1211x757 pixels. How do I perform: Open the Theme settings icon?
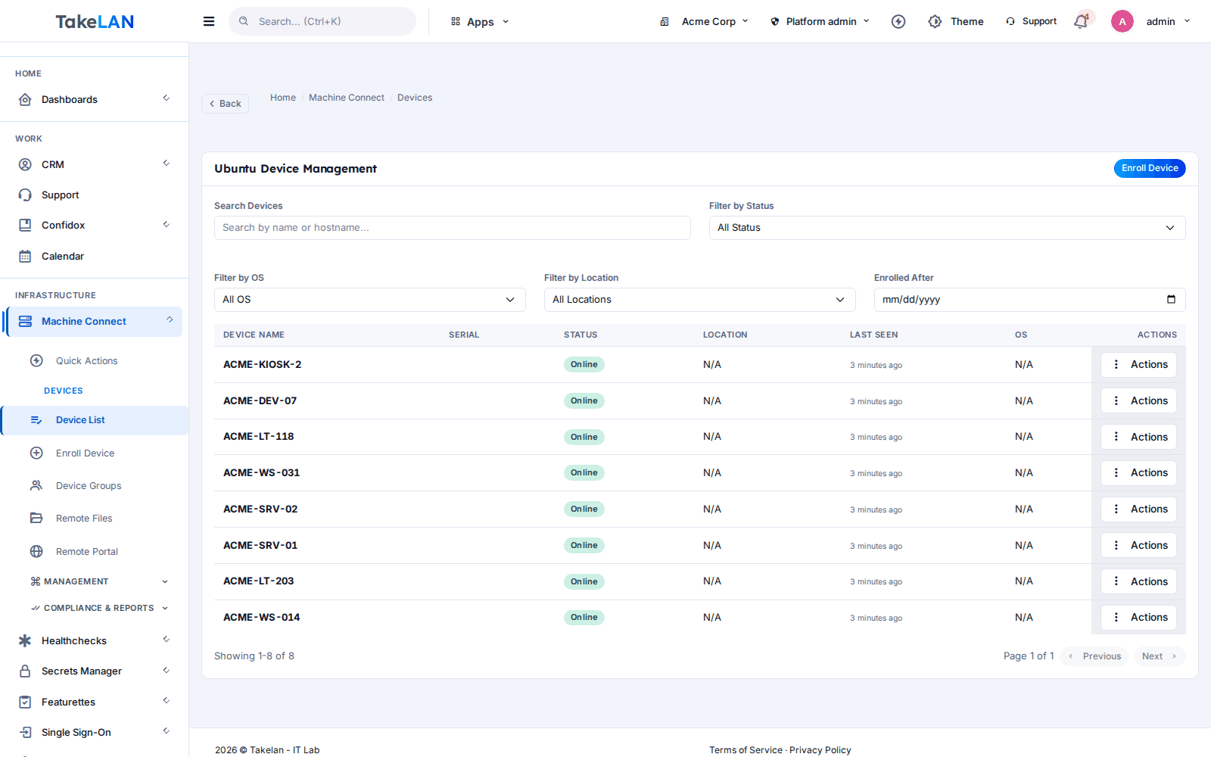[x=935, y=21]
